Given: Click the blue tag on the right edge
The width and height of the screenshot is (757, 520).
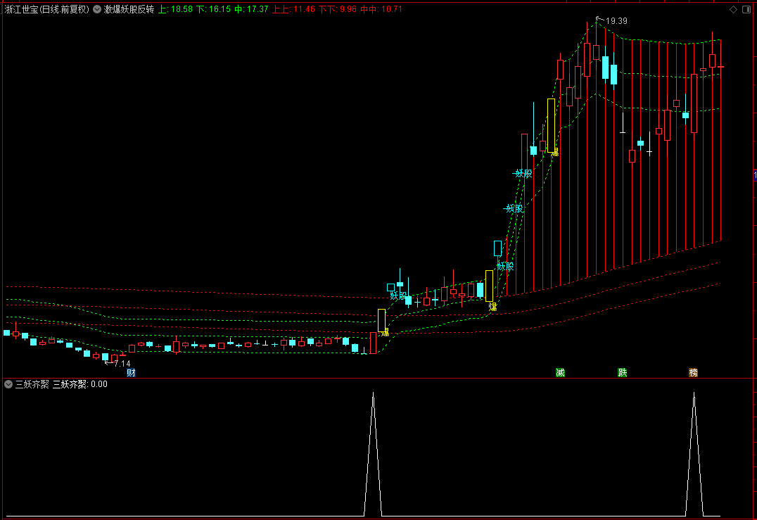Looking at the screenshot, I should (x=755, y=175).
